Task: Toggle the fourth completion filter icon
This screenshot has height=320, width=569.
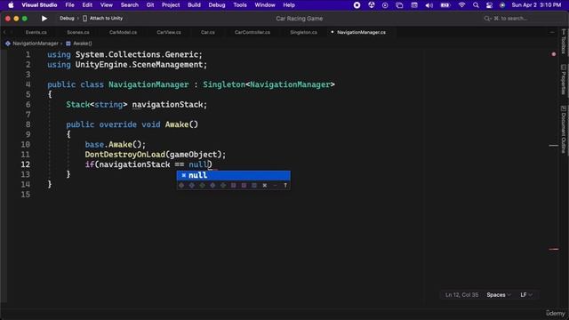Action: pos(212,186)
